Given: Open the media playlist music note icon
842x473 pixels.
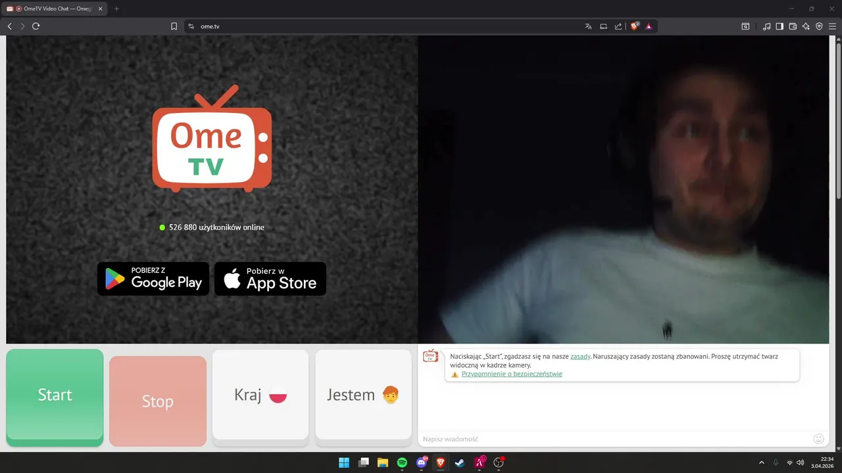Looking at the screenshot, I should pos(766,26).
